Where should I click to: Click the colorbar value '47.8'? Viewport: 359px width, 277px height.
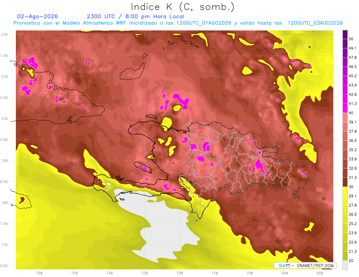click(x=352, y=57)
